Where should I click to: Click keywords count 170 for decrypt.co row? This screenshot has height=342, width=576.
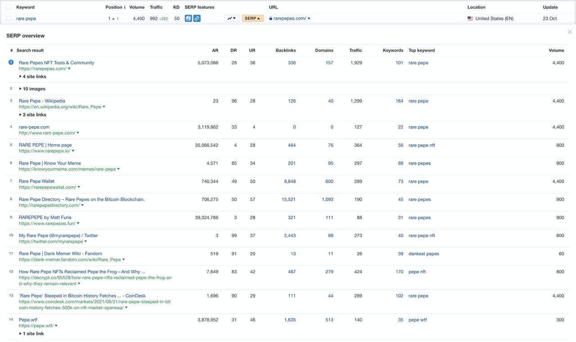pyautogui.click(x=400, y=272)
